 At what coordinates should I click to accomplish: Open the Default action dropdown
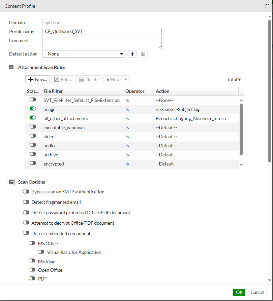(x=84, y=54)
